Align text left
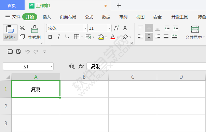The width and height of the screenshot is (206, 132). 140,37
